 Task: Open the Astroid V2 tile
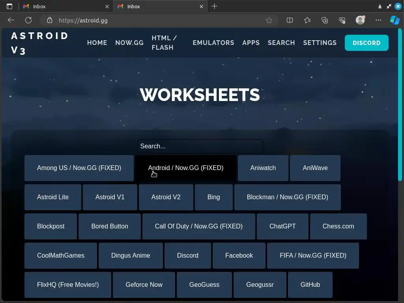coord(166,197)
